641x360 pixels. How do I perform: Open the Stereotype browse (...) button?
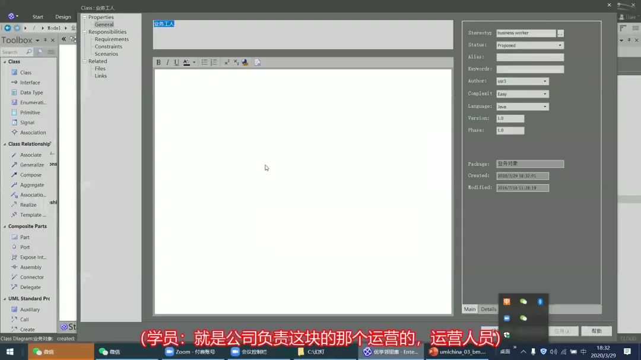pyautogui.click(x=560, y=33)
